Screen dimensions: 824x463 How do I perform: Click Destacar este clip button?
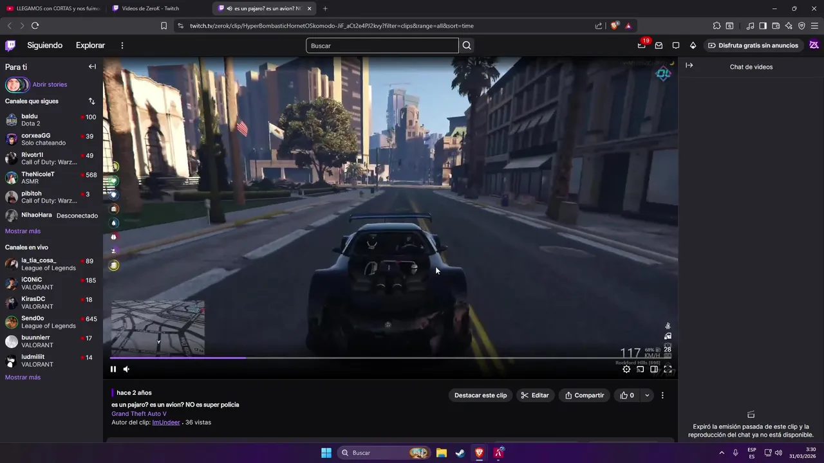pyautogui.click(x=480, y=395)
